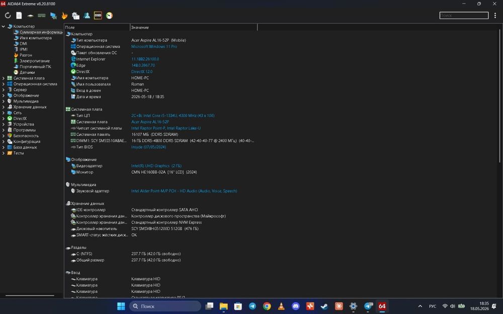Image resolution: width=503 pixels, height=314 pixels.
Task: Open the Microsoft Windows 11 Pro link
Action: click(x=154, y=46)
